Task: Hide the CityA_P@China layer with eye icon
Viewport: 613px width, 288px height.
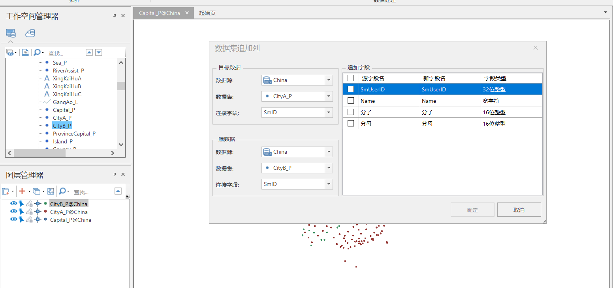Action: pyautogui.click(x=13, y=212)
